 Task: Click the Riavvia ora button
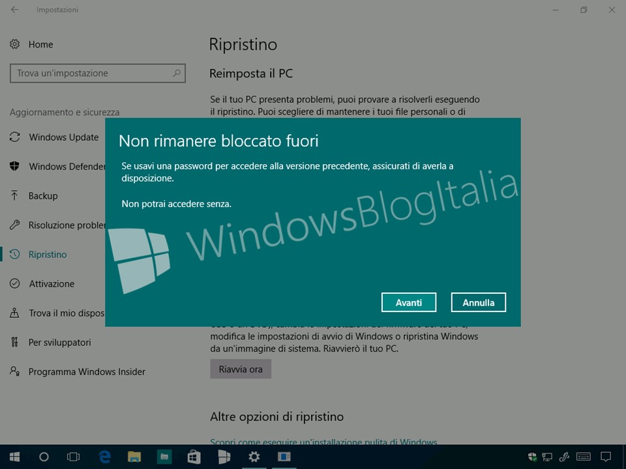241,369
